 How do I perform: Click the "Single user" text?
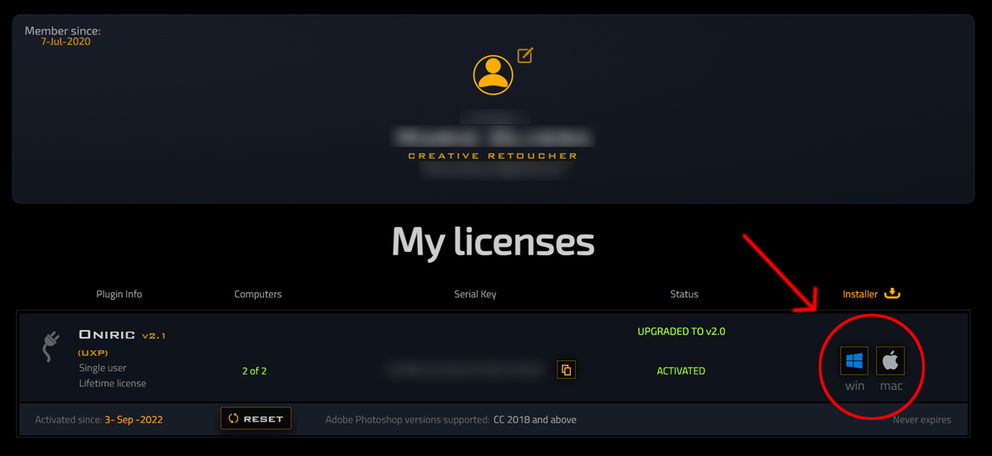tap(103, 368)
